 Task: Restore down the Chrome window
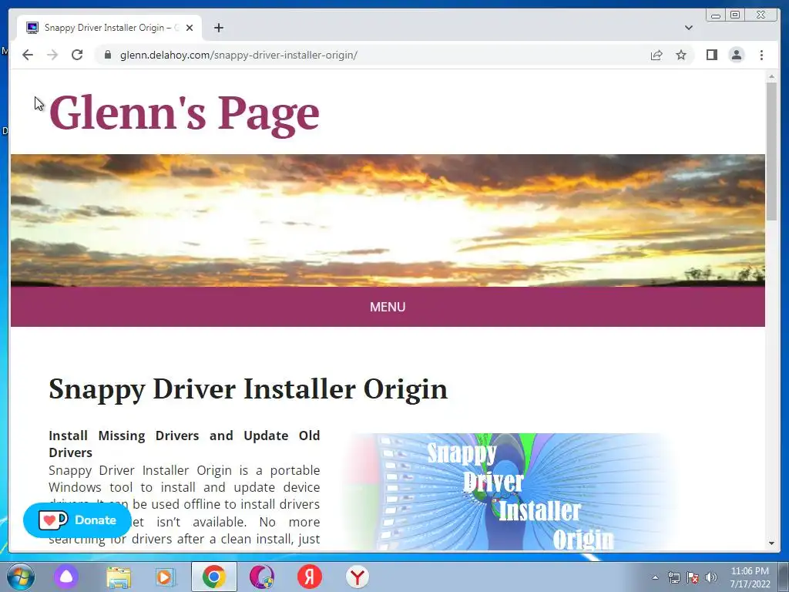734,15
